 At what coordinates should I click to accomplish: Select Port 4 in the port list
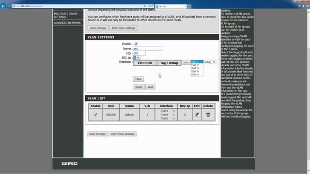tap(197, 71)
